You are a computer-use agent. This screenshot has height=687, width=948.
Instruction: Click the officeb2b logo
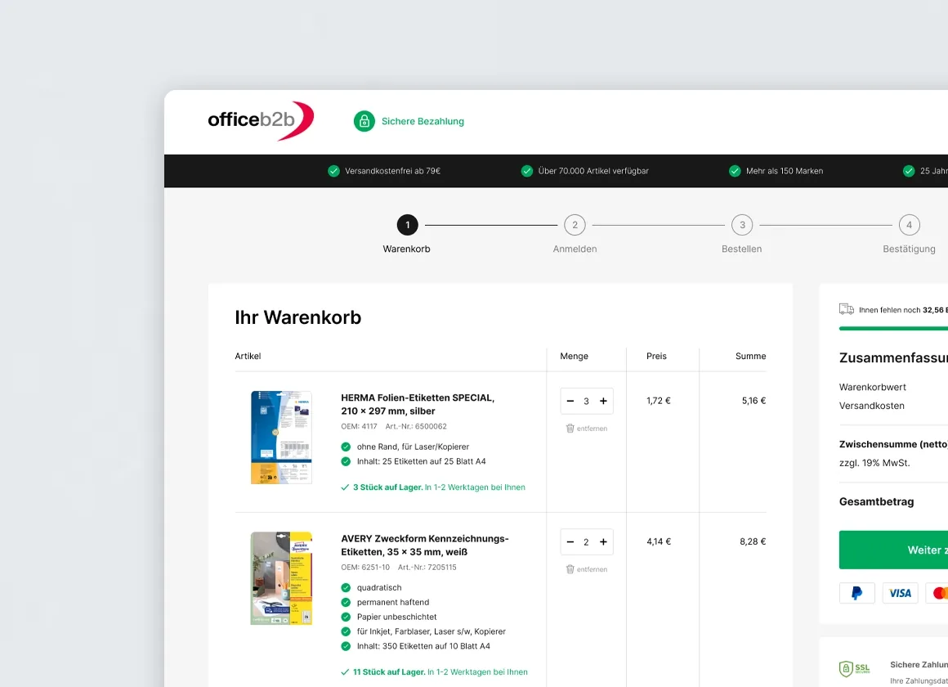(x=261, y=120)
